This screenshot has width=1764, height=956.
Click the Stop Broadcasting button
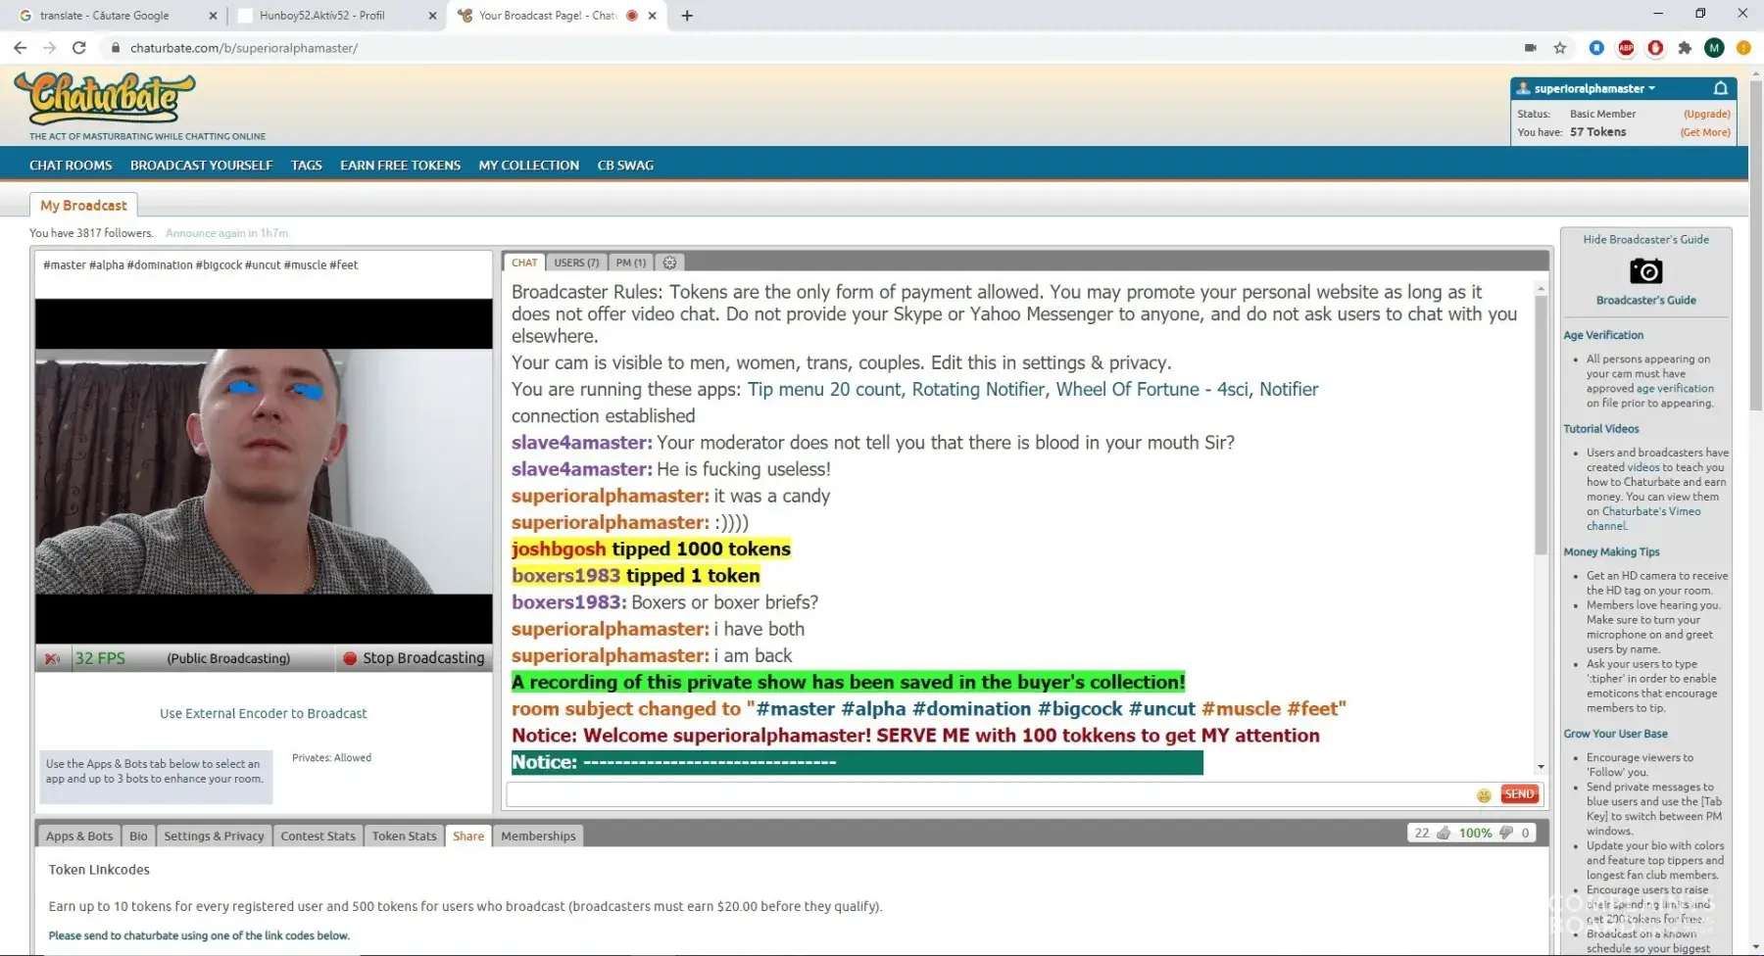414,658
